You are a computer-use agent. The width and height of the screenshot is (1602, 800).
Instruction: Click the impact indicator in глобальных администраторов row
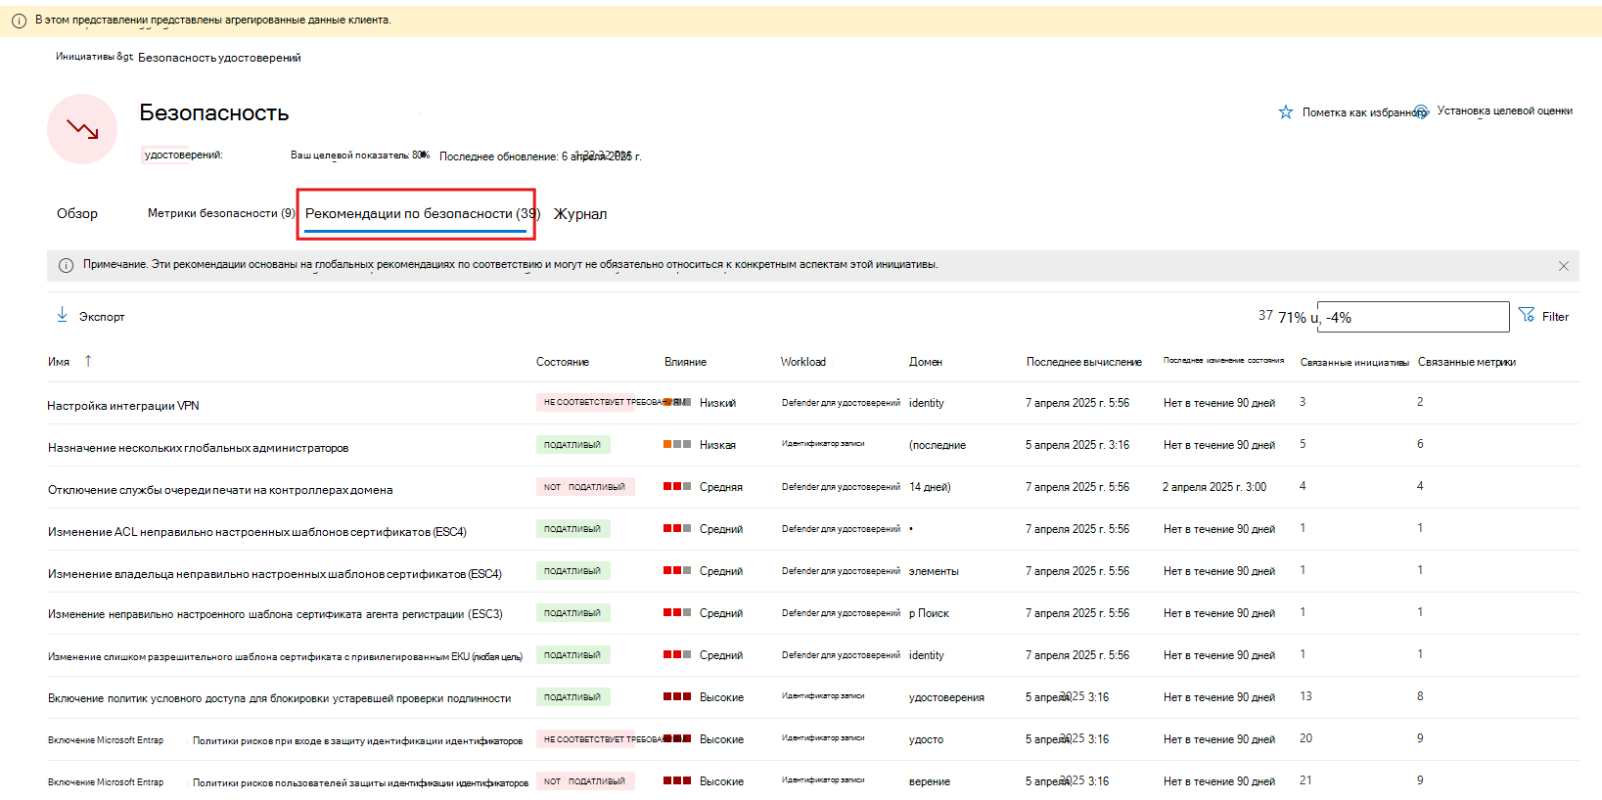[677, 444]
